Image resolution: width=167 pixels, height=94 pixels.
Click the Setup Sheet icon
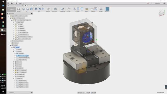pyautogui.click(x=82, y=9)
